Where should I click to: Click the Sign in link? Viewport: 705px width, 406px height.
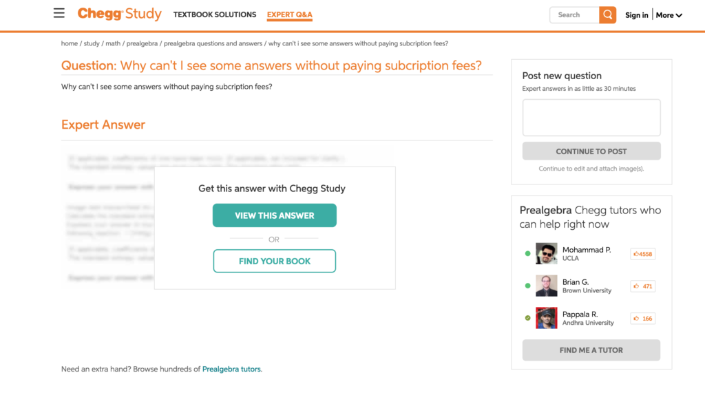637,15
